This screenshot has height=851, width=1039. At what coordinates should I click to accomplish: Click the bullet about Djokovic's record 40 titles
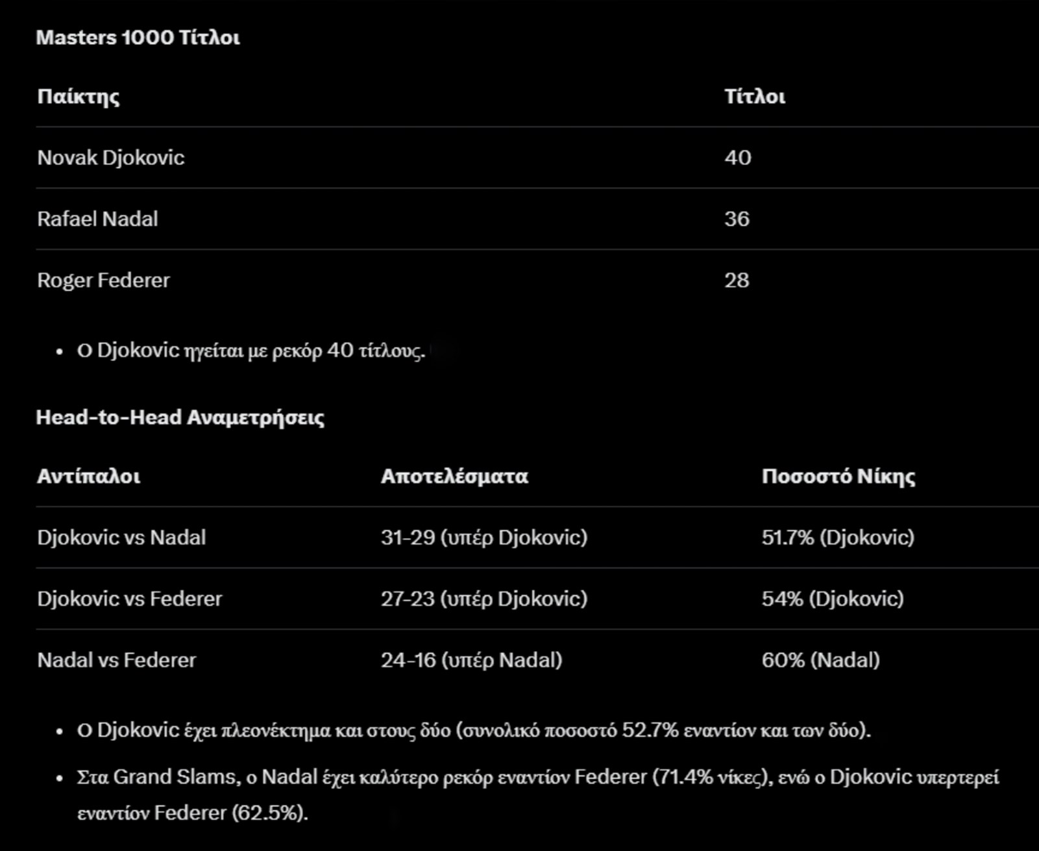point(251,351)
